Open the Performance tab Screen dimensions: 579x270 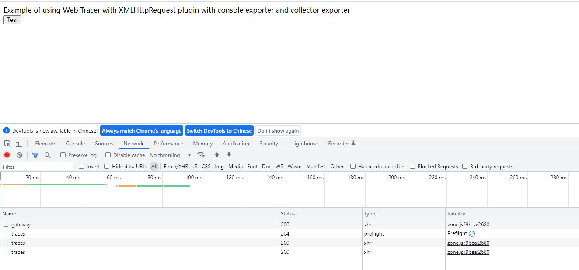168,144
